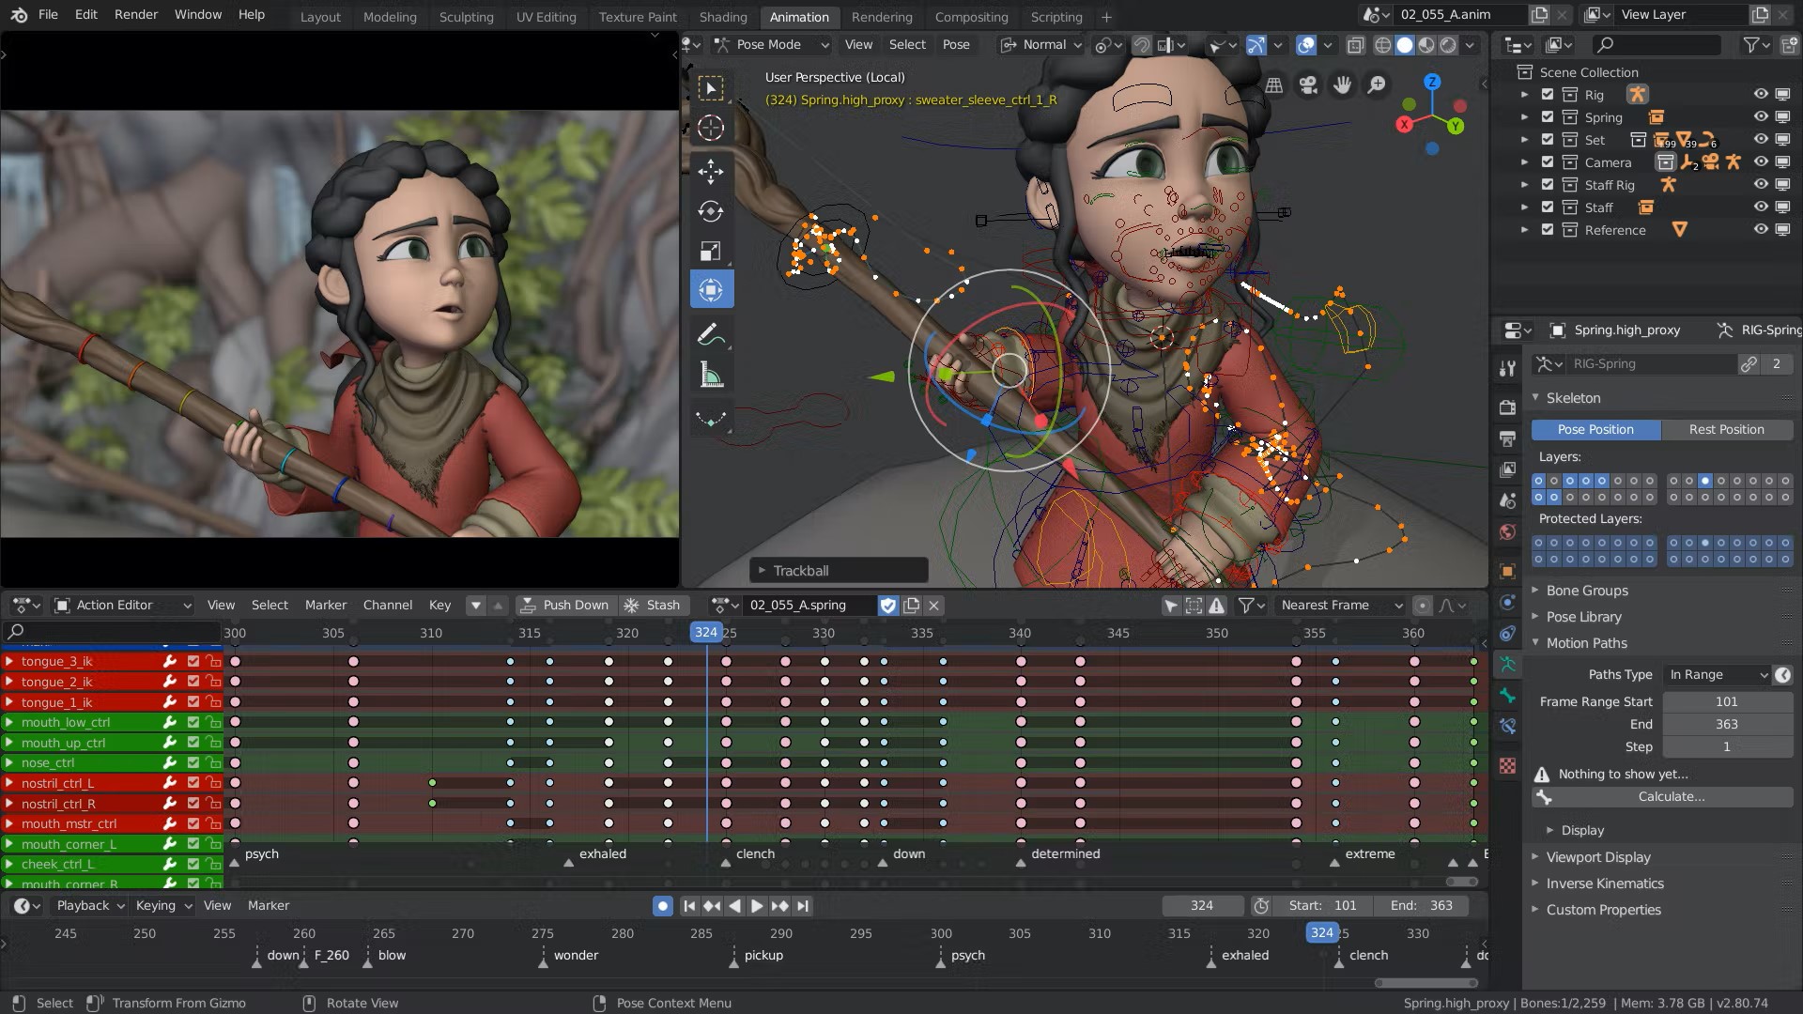Click the Calculate button for Motion Paths
Screen dimensions: 1803x1014
point(1672,796)
